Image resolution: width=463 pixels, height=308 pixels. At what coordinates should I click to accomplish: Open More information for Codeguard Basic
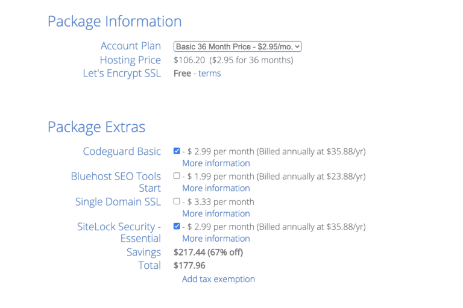216,163
